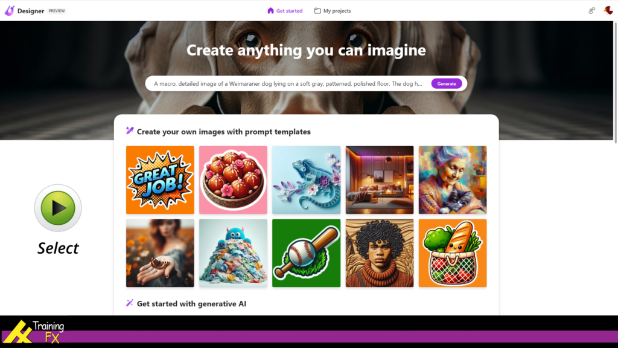The height and width of the screenshot is (348, 618).
Task: Click the Generate button
Action: tap(447, 83)
